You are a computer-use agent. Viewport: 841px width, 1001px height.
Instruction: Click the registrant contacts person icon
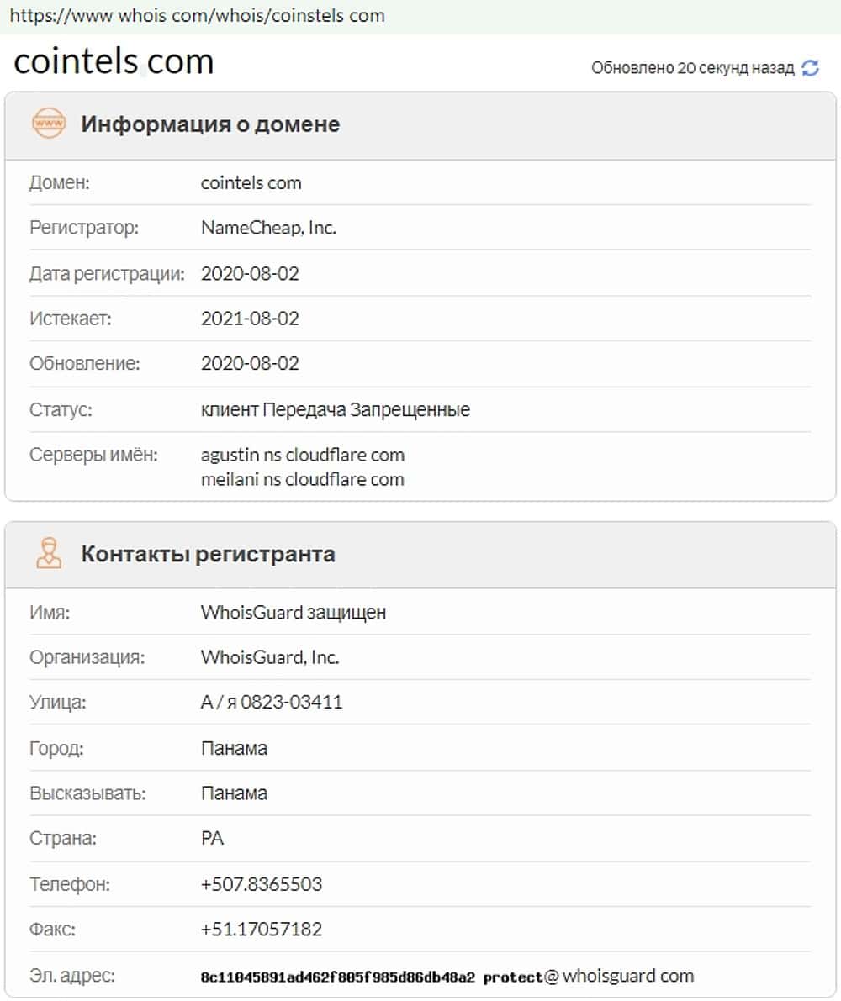[x=48, y=554]
